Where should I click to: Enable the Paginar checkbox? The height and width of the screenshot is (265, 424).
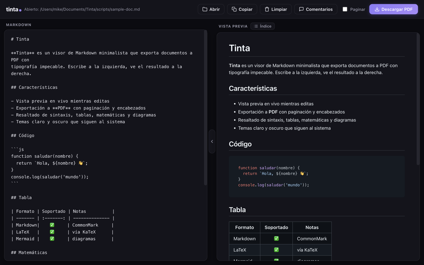[345, 9]
